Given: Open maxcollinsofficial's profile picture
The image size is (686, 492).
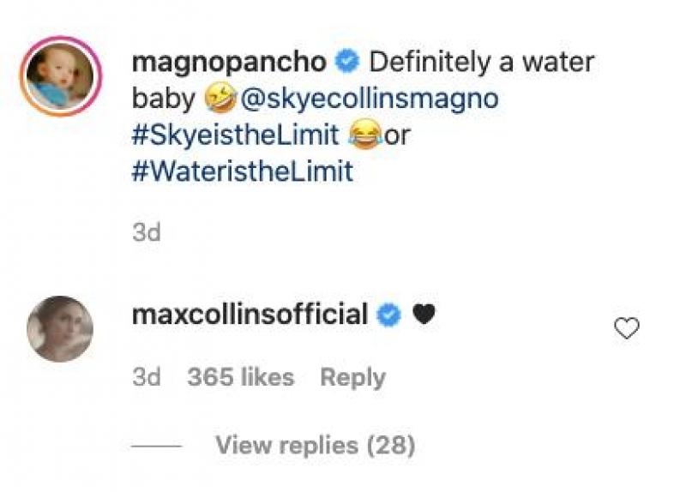Looking at the screenshot, I should click(x=59, y=329).
